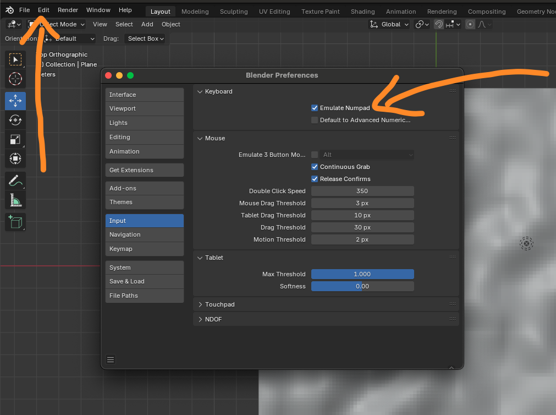The width and height of the screenshot is (556, 415).
Task: Activate the Scale tool
Action: coord(15,139)
